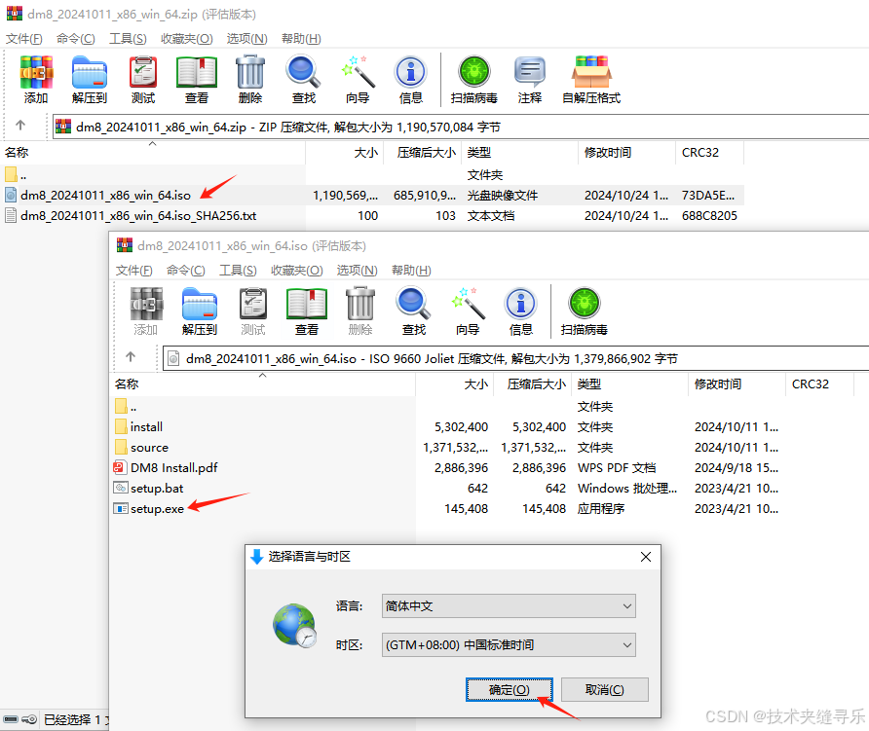Click Extract To (解压到) in iso window toolbar
The image size is (869, 731).
[x=200, y=311]
